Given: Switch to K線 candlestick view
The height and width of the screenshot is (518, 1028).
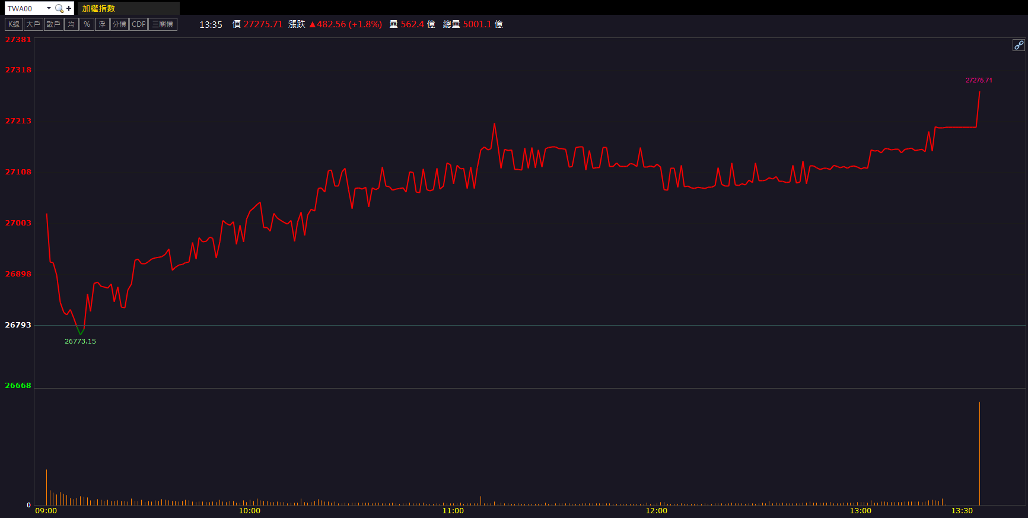Looking at the screenshot, I should click(x=14, y=24).
